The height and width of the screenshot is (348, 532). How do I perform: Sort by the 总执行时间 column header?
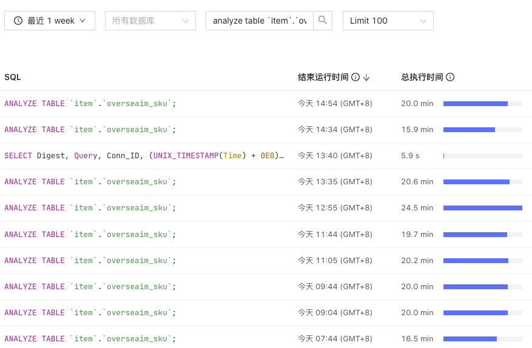pyautogui.click(x=422, y=78)
